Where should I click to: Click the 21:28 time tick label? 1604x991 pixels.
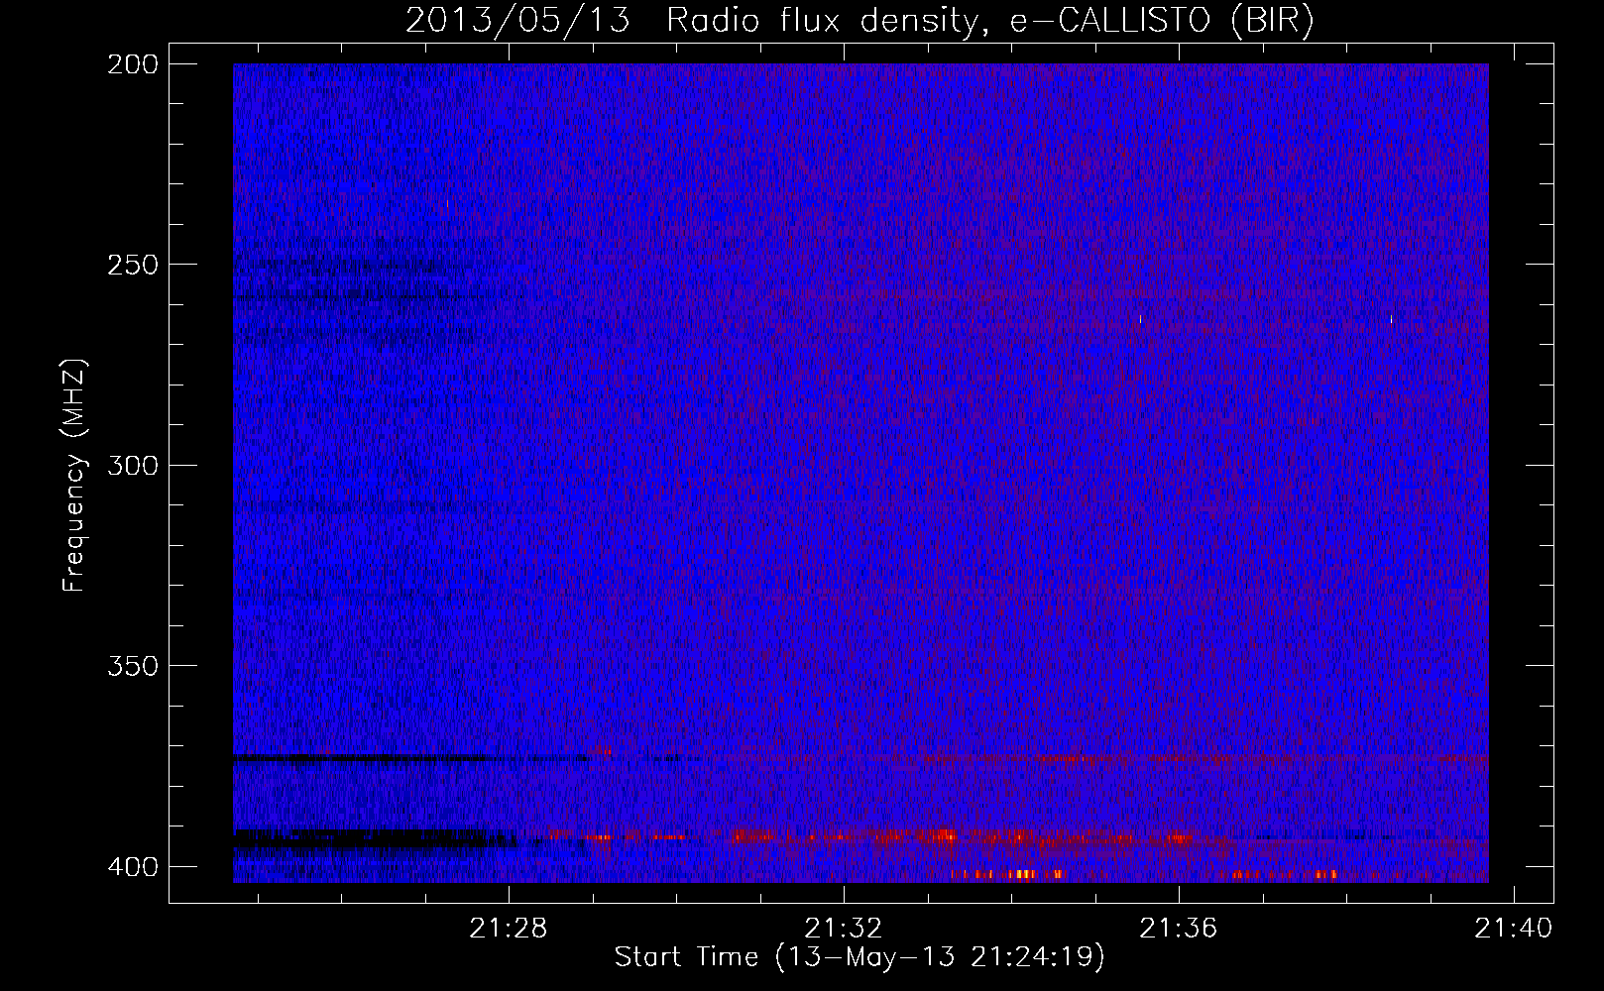(x=509, y=929)
